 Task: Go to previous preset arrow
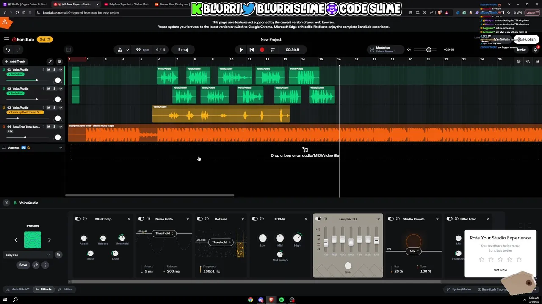point(16,240)
